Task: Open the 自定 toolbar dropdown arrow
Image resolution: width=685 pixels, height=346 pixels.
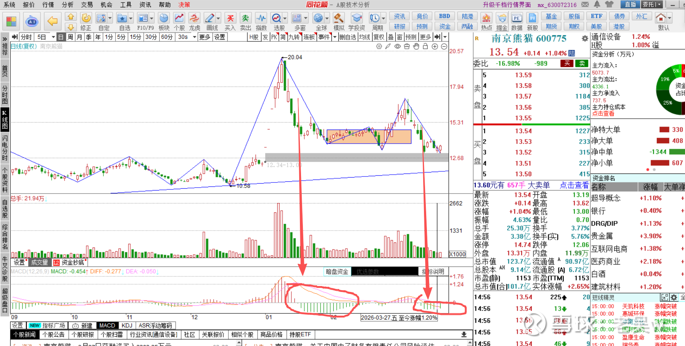Action: [x=110, y=18]
